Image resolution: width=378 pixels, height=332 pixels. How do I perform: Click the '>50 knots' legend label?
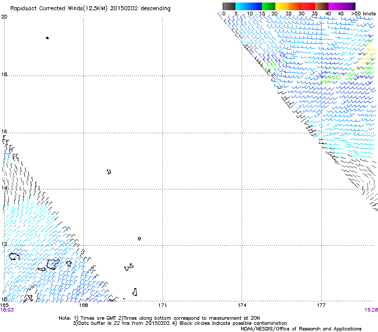[x=363, y=14]
